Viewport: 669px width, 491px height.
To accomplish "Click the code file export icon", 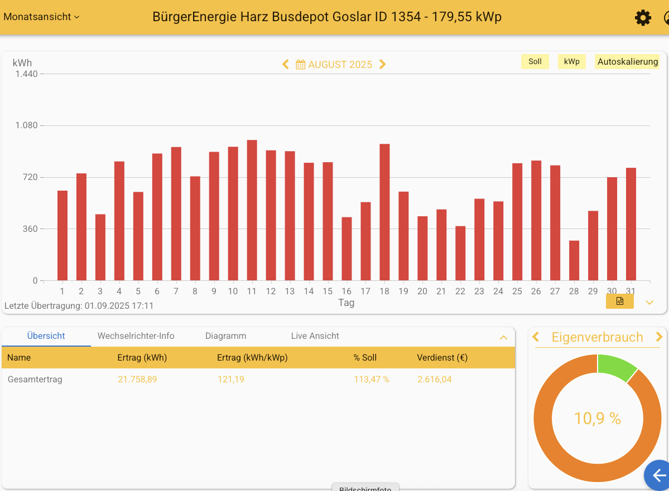I will (619, 302).
